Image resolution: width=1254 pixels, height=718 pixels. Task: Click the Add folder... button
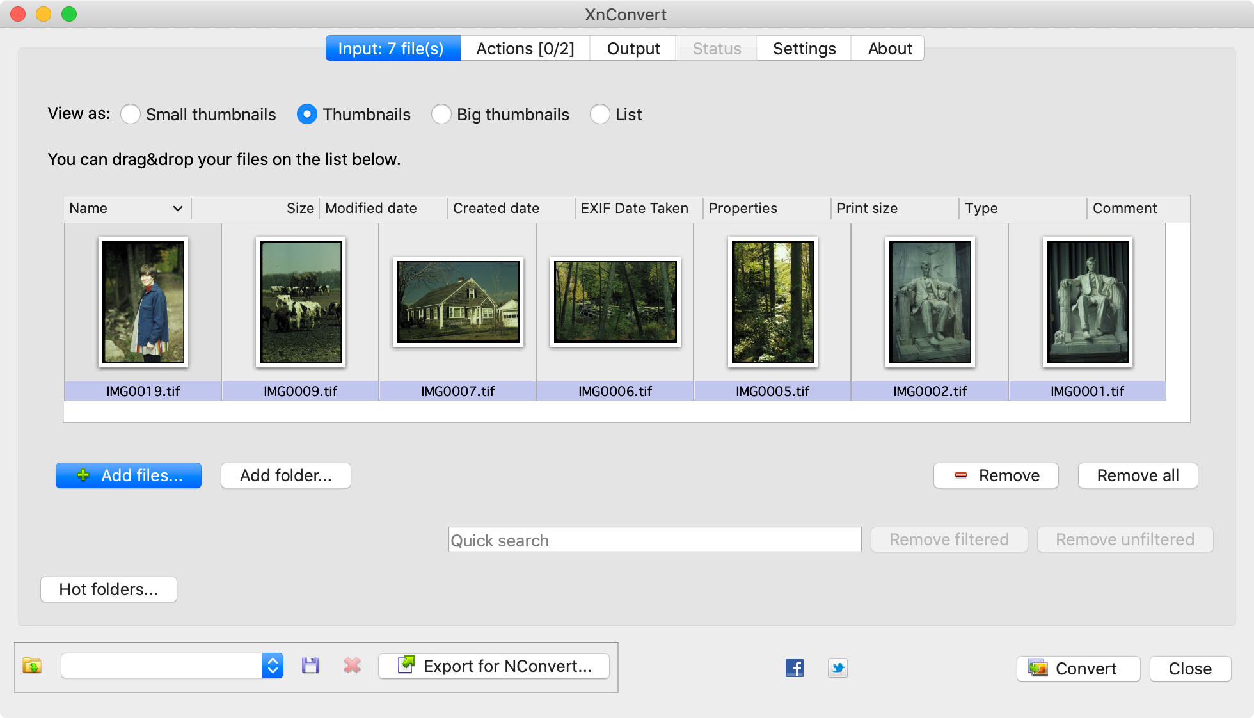tap(286, 475)
